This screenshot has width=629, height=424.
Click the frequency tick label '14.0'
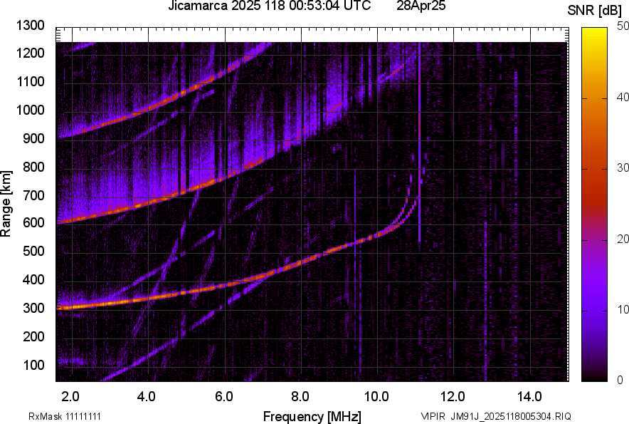point(529,397)
